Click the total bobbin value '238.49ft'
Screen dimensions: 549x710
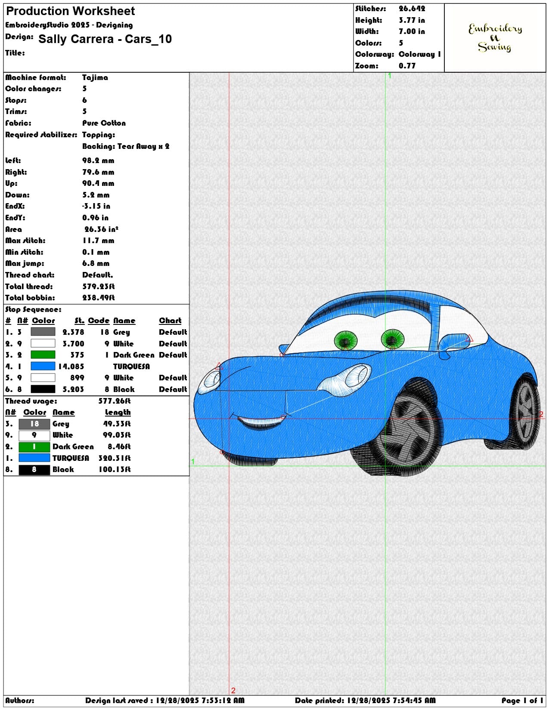[99, 298]
